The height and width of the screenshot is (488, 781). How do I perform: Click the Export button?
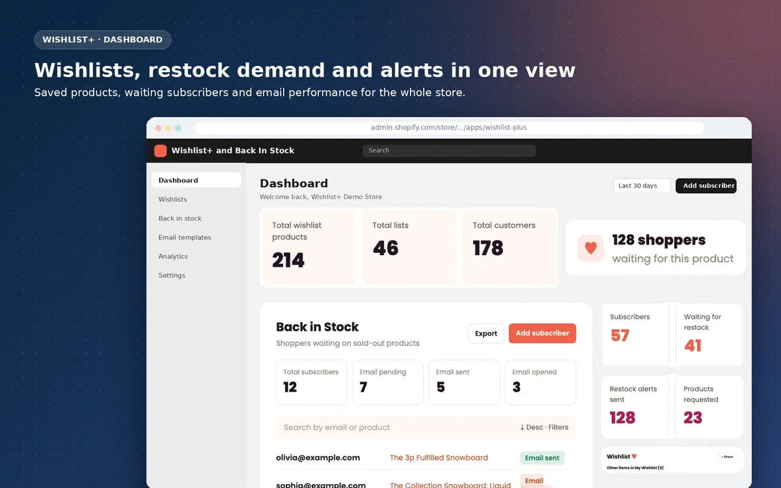486,333
